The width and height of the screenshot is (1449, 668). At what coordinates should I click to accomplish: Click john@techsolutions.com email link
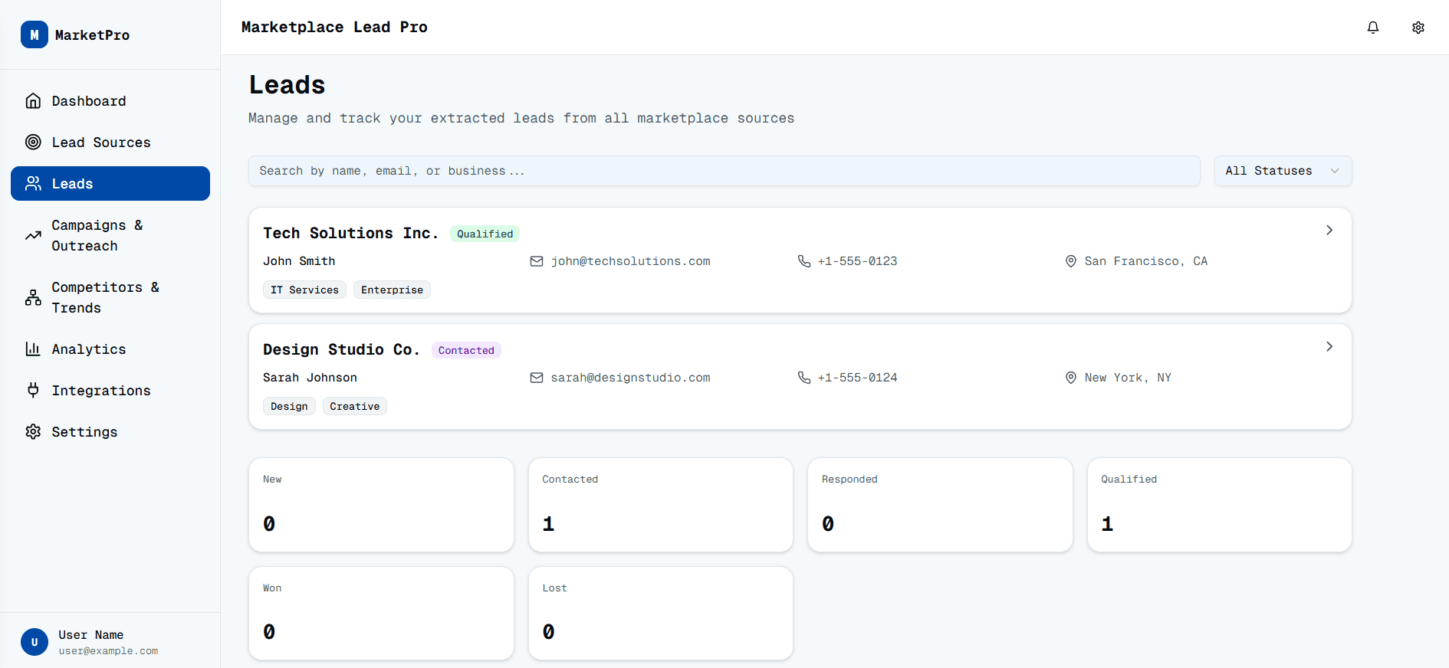(x=630, y=261)
